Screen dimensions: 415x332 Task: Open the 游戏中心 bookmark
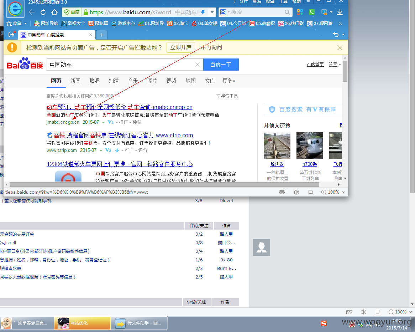(123, 24)
